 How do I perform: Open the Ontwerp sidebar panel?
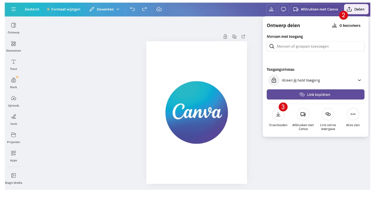[13, 28]
